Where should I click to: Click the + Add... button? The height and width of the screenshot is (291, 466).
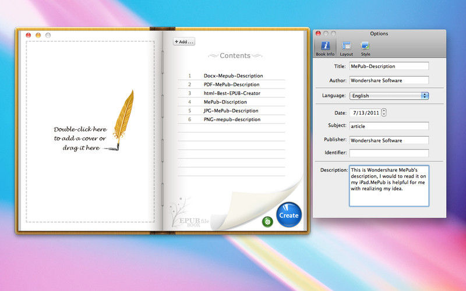184,41
